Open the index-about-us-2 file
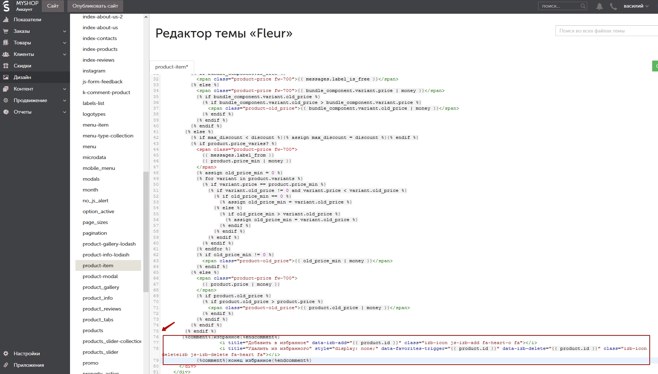 pos(103,17)
